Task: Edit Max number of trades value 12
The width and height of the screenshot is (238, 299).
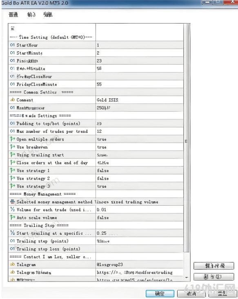Action: tap(139, 132)
